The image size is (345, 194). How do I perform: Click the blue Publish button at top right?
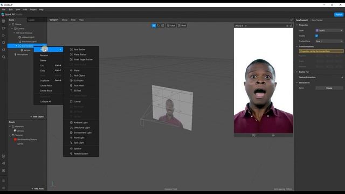click(x=339, y=15)
